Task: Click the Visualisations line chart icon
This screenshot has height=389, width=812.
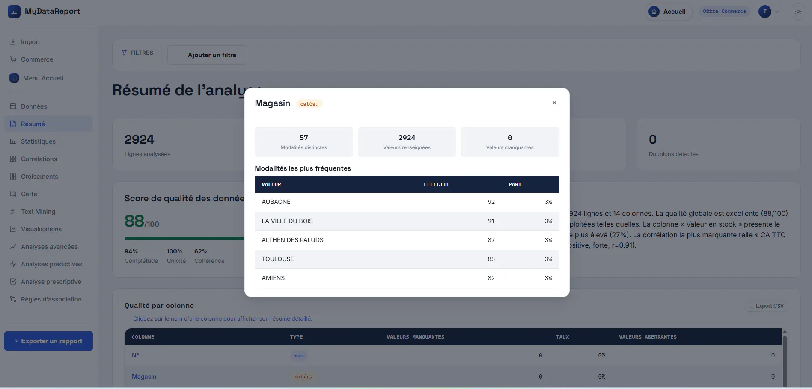Action: point(13,229)
